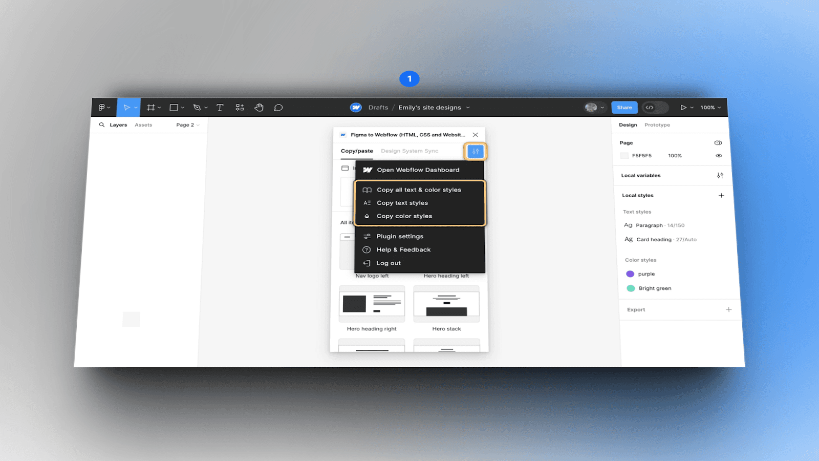Select the Rectangle shape tool
Screen dimensions: 819x461
[174, 108]
